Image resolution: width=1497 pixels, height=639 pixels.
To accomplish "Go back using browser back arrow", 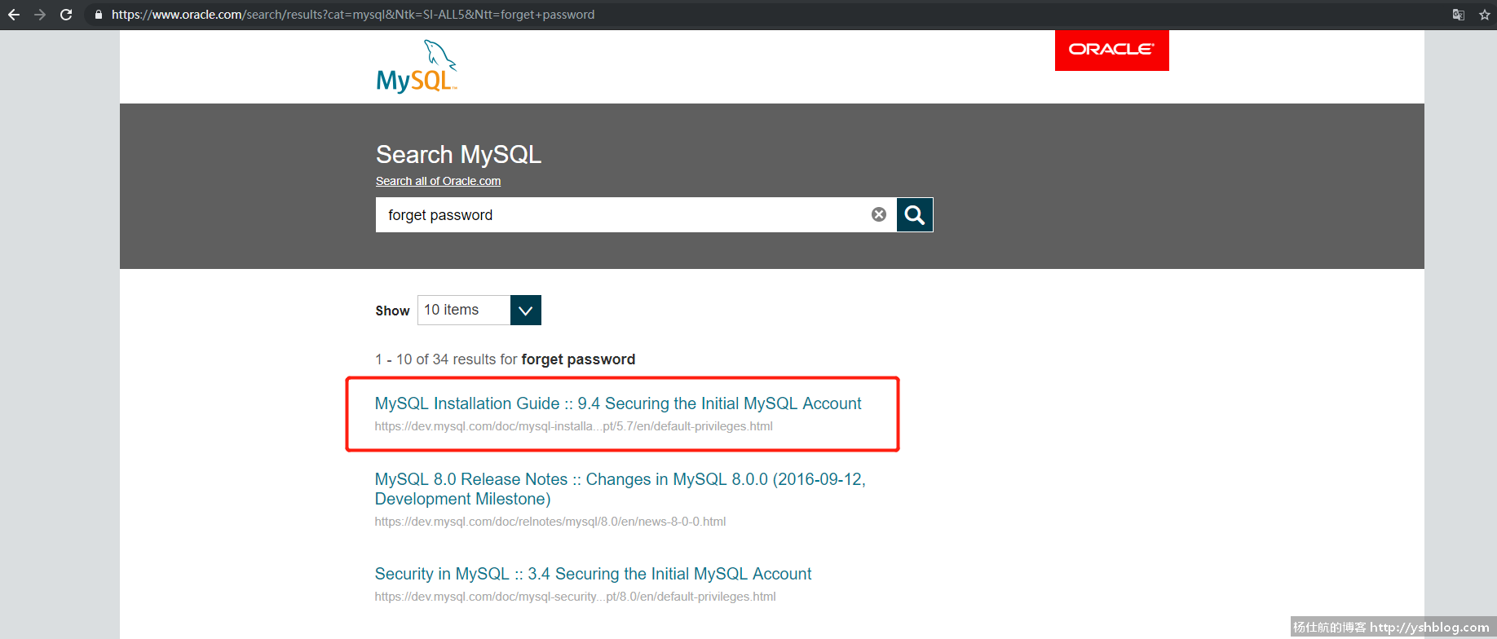I will pyautogui.click(x=14, y=15).
